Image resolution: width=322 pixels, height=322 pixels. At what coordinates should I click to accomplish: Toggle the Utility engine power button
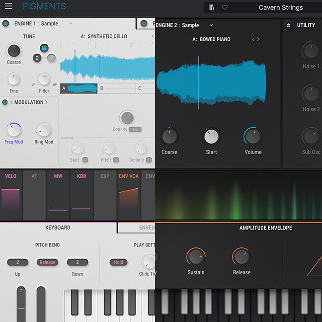pos(289,25)
